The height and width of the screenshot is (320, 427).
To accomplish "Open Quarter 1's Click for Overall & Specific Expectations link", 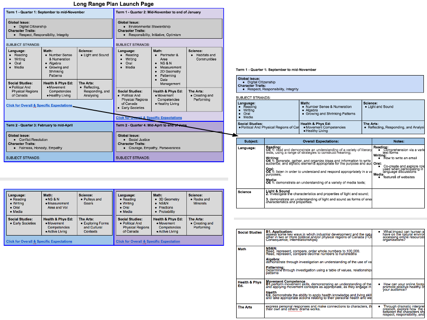I will coord(39,106).
